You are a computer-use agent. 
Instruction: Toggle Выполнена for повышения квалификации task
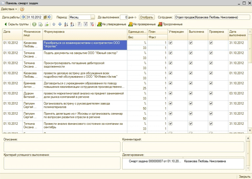pyautogui.click(x=191, y=83)
